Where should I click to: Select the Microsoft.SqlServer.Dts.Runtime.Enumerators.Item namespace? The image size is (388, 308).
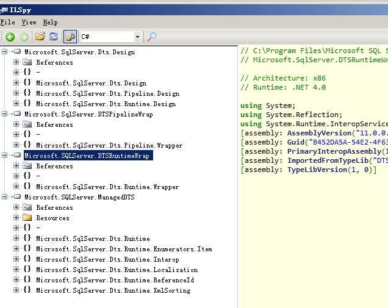(124, 249)
